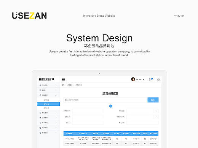This screenshot has width=198, height=148.
Task: Click the sidebar icon just below the box icon
Action: tap(40, 123)
